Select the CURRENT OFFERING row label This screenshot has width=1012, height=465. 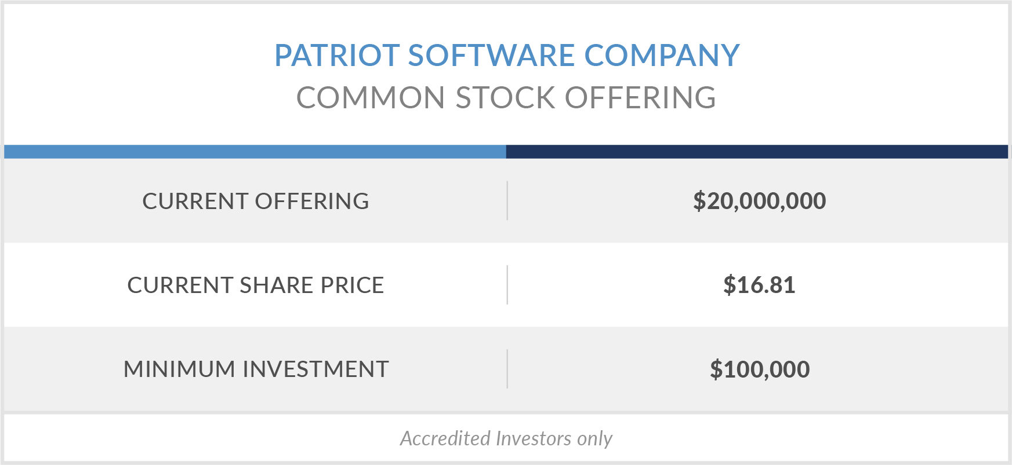point(256,202)
